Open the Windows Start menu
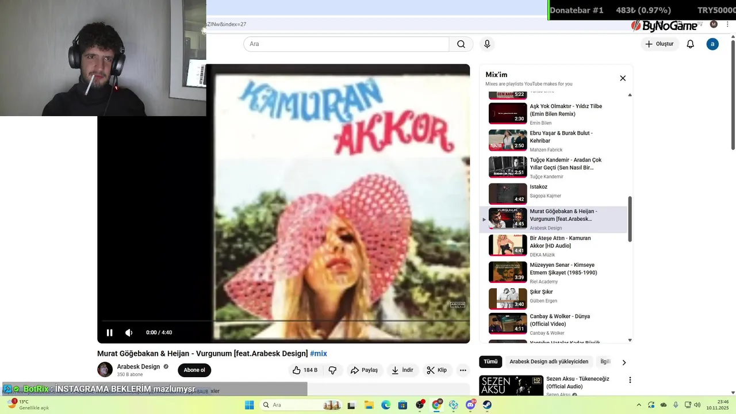The width and height of the screenshot is (736, 414). (249, 405)
